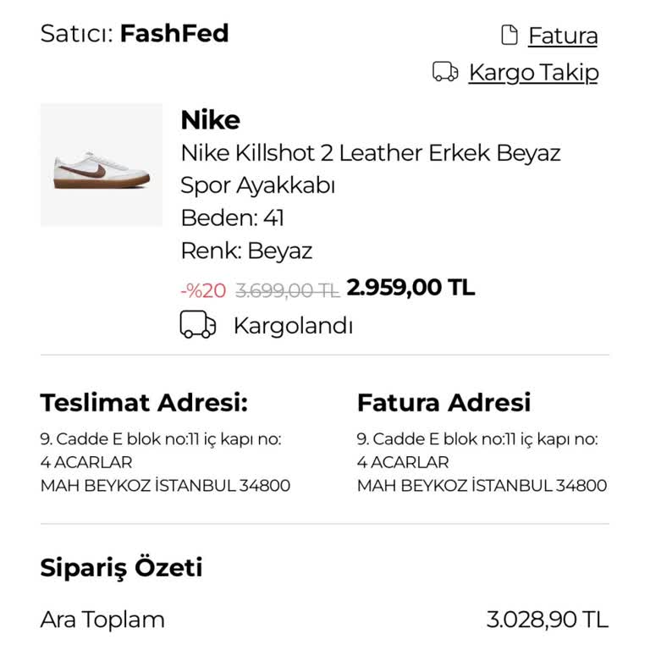650x650 pixels.
Task: Click the discounted price 2.959,00 TL
Action: click(410, 287)
